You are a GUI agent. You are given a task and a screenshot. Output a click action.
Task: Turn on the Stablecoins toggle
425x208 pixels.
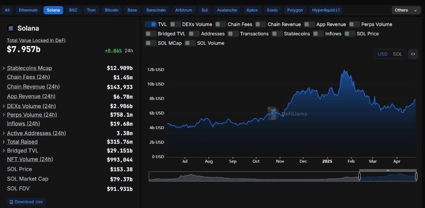(277, 34)
